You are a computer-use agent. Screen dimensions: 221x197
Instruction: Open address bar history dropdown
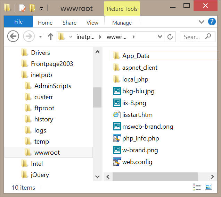coord(160,36)
